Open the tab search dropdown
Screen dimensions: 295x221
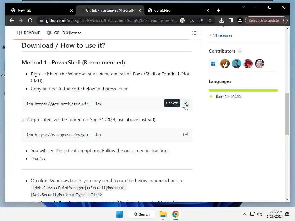[x=243, y=7]
